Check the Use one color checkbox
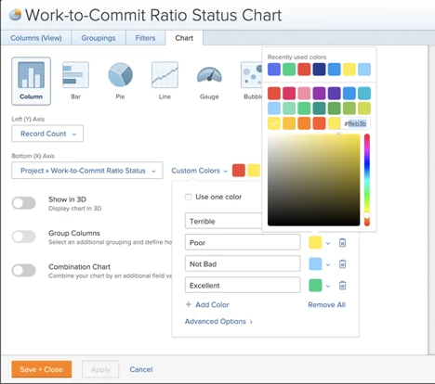 pos(188,197)
